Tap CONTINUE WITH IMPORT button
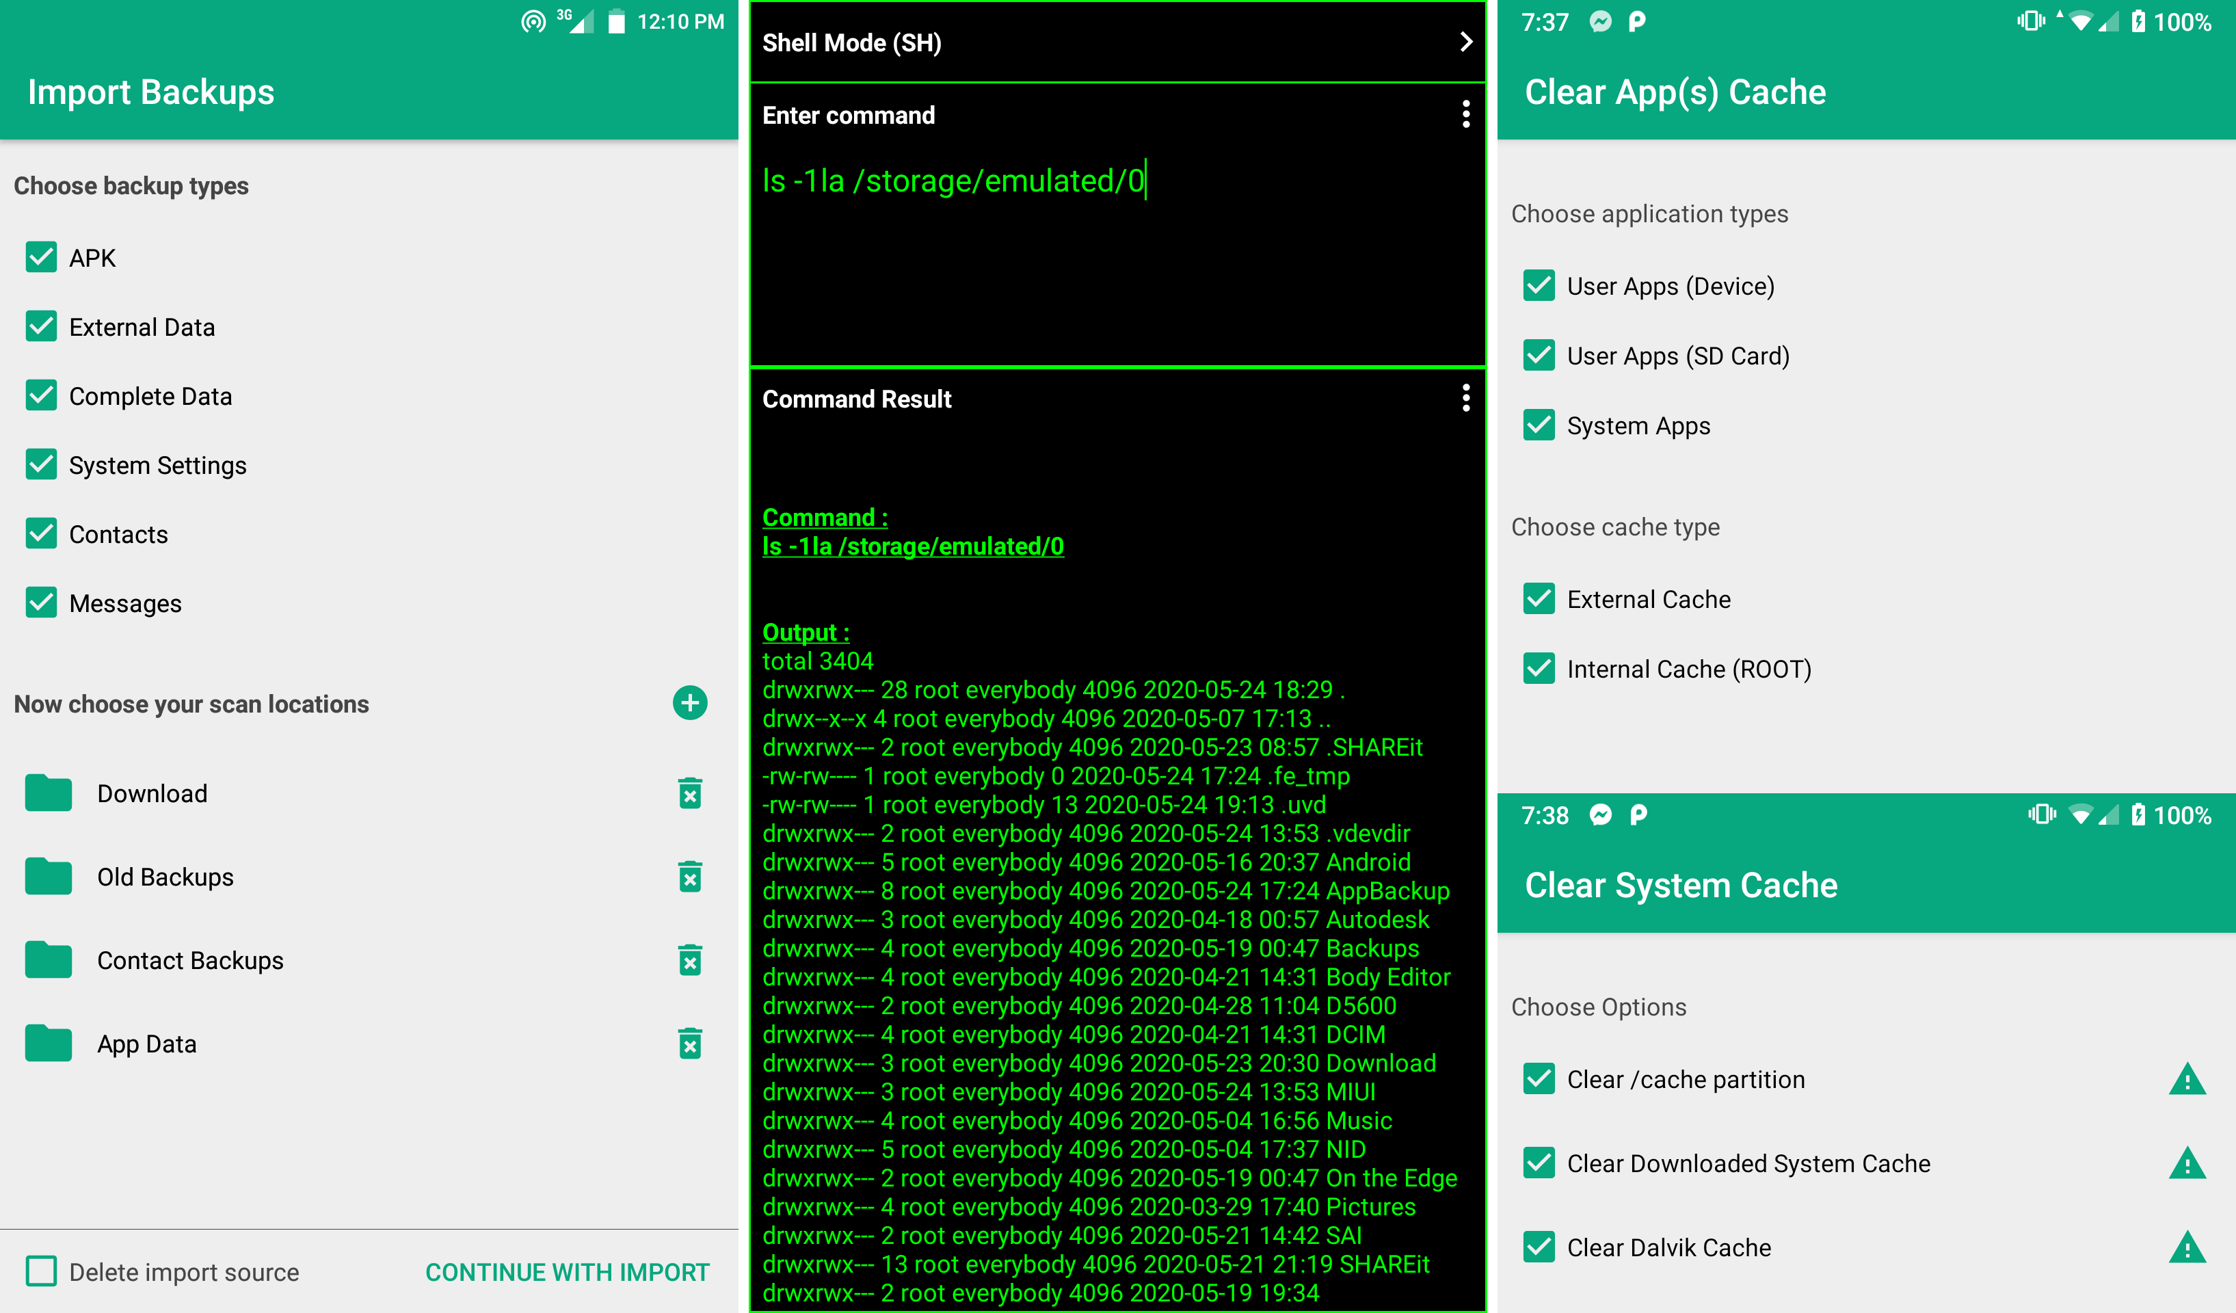The width and height of the screenshot is (2236, 1313). [568, 1272]
